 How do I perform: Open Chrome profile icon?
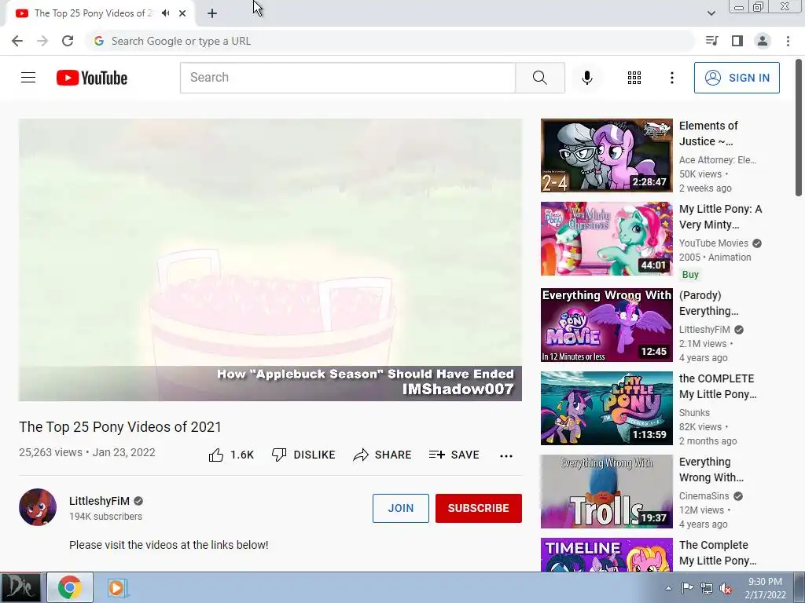coord(763,41)
